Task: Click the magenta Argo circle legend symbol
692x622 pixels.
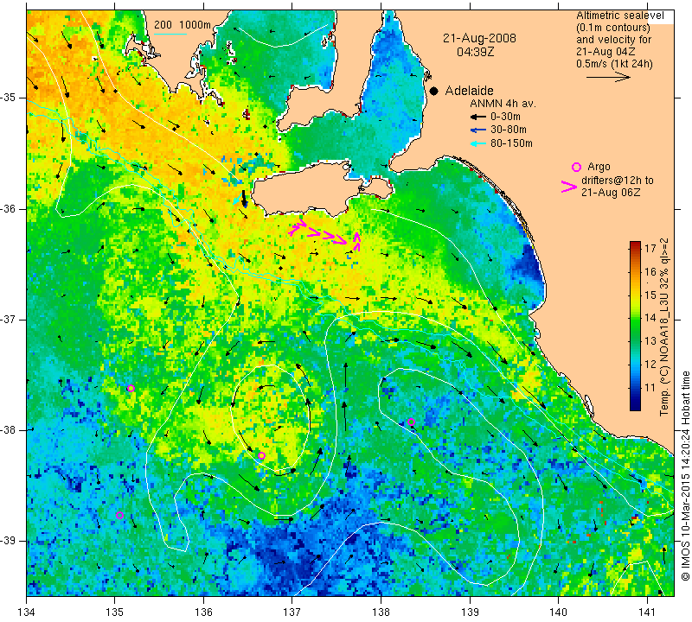Action: pos(576,167)
